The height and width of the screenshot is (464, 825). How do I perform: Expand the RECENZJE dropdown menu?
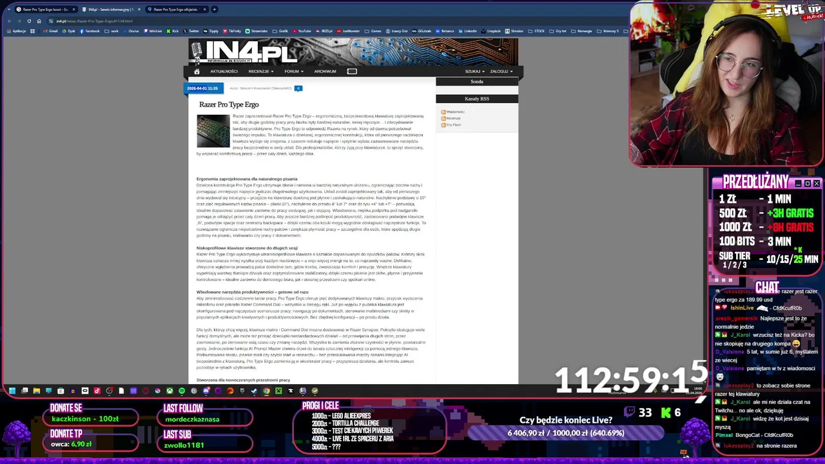pos(260,72)
